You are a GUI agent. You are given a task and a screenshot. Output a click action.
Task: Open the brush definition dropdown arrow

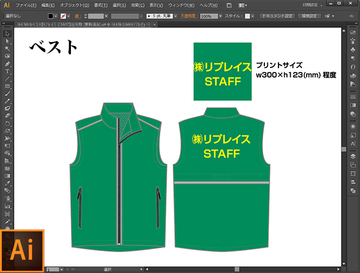175,16
